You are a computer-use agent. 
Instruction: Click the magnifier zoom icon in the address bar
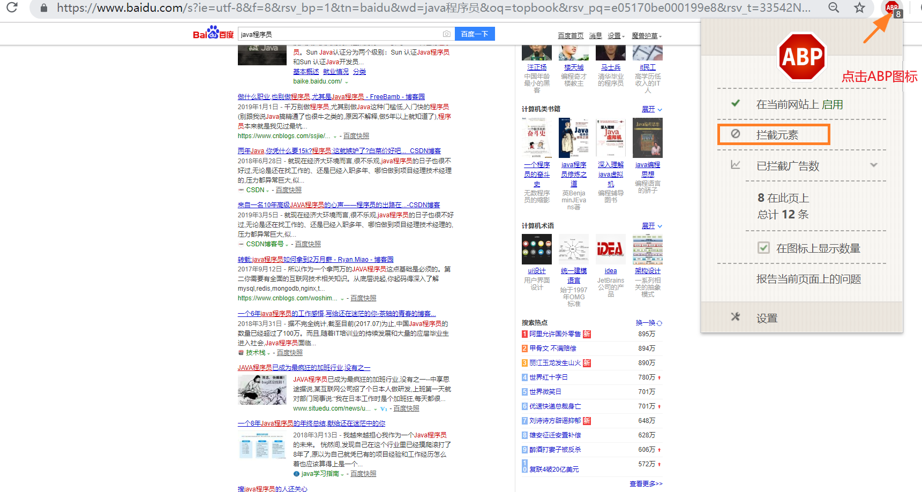click(x=833, y=8)
